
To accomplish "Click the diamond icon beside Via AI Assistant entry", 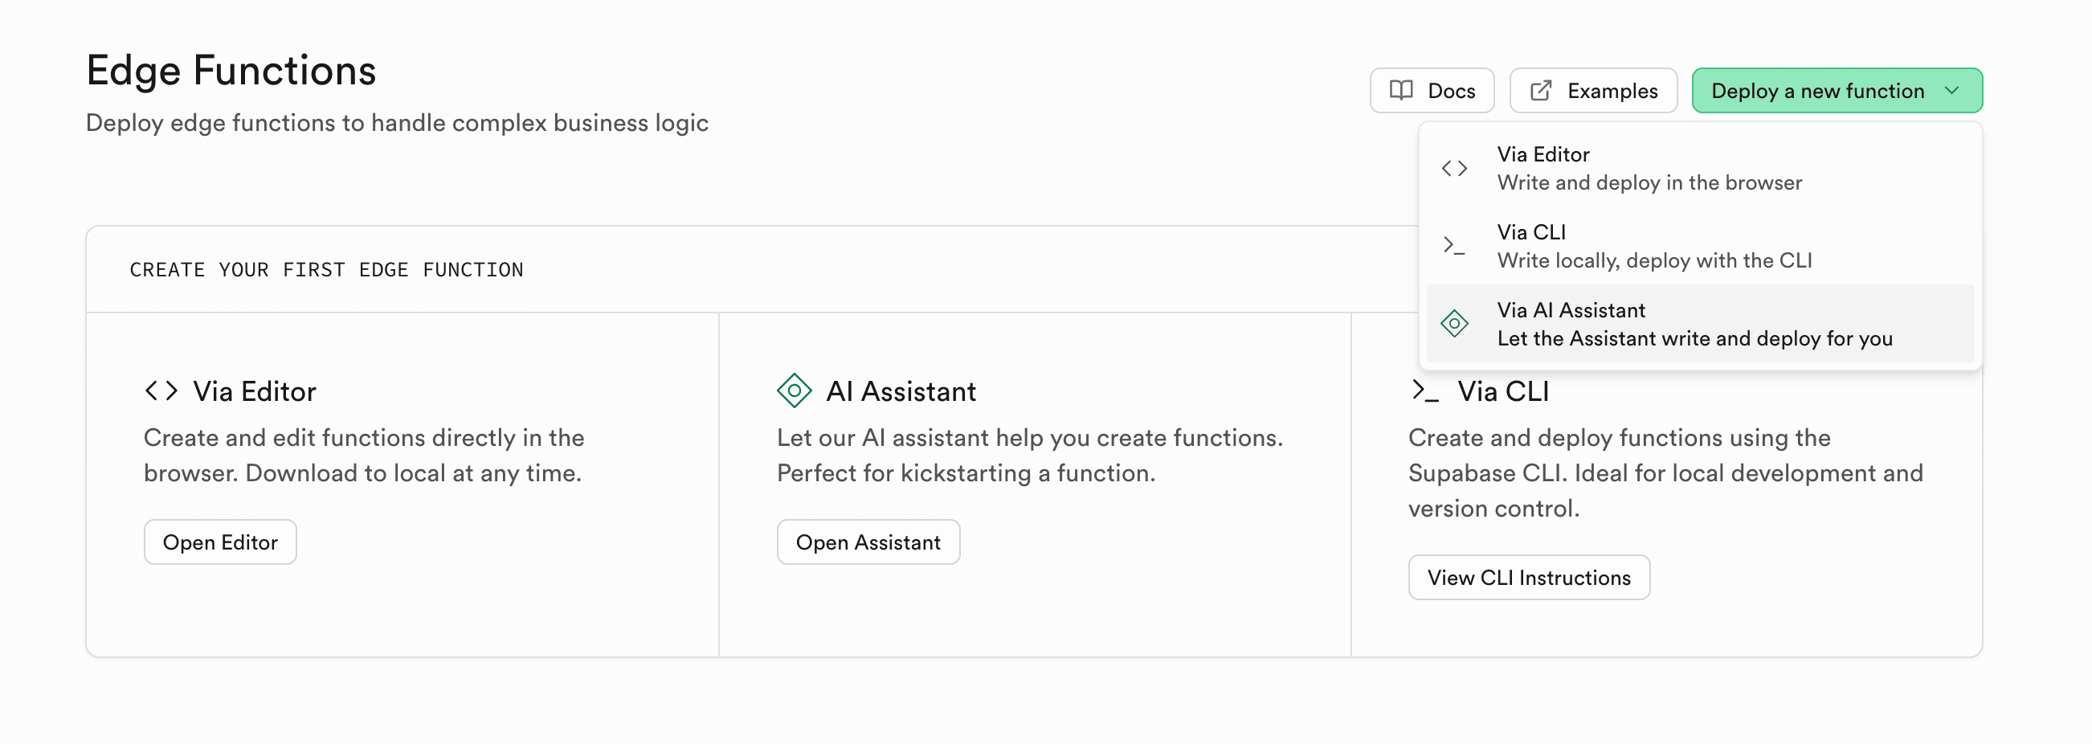I will click(1455, 323).
